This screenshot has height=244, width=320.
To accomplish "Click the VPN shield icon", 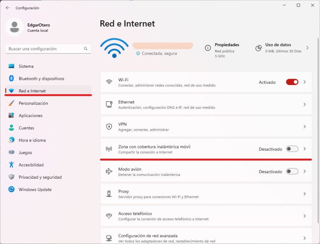I will click(x=109, y=127).
